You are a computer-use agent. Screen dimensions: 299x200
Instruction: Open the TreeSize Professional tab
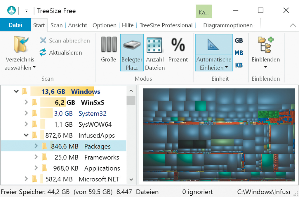coord(166,25)
